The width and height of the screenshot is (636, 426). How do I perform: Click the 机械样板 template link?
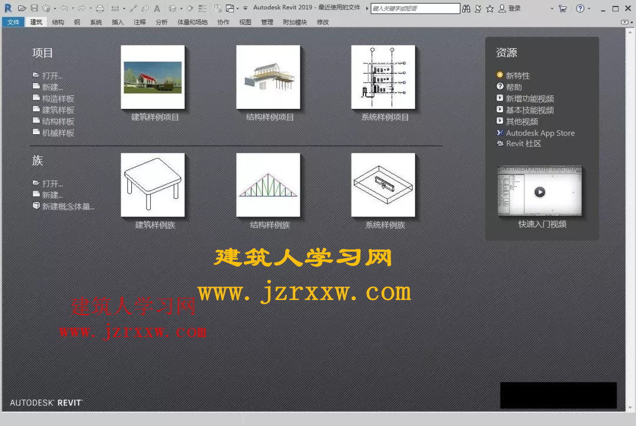click(x=54, y=132)
